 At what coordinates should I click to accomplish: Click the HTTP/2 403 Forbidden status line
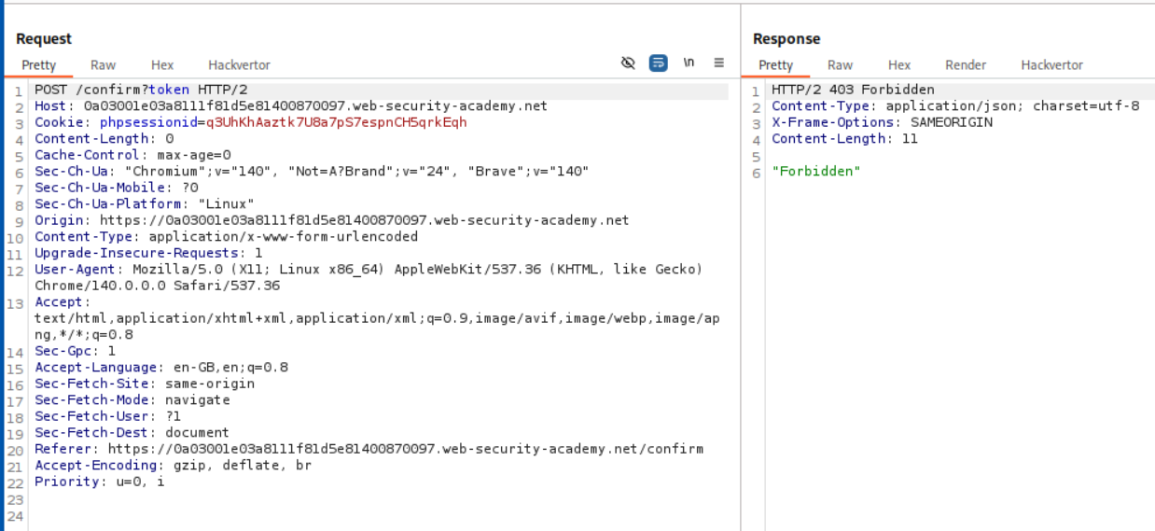(852, 90)
